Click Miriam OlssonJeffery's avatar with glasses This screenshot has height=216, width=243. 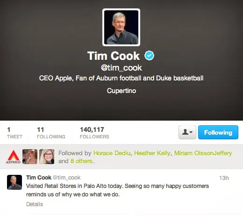pyautogui.click(x=47, y=157)
